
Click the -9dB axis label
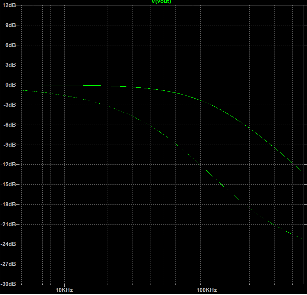click(x=9, y=145)
